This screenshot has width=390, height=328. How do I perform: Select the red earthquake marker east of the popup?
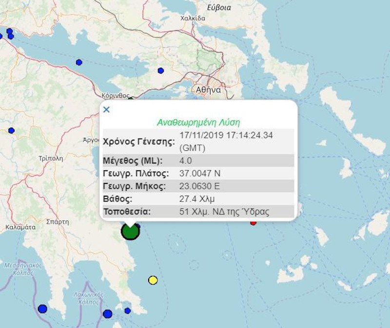(x=253, y=221)
